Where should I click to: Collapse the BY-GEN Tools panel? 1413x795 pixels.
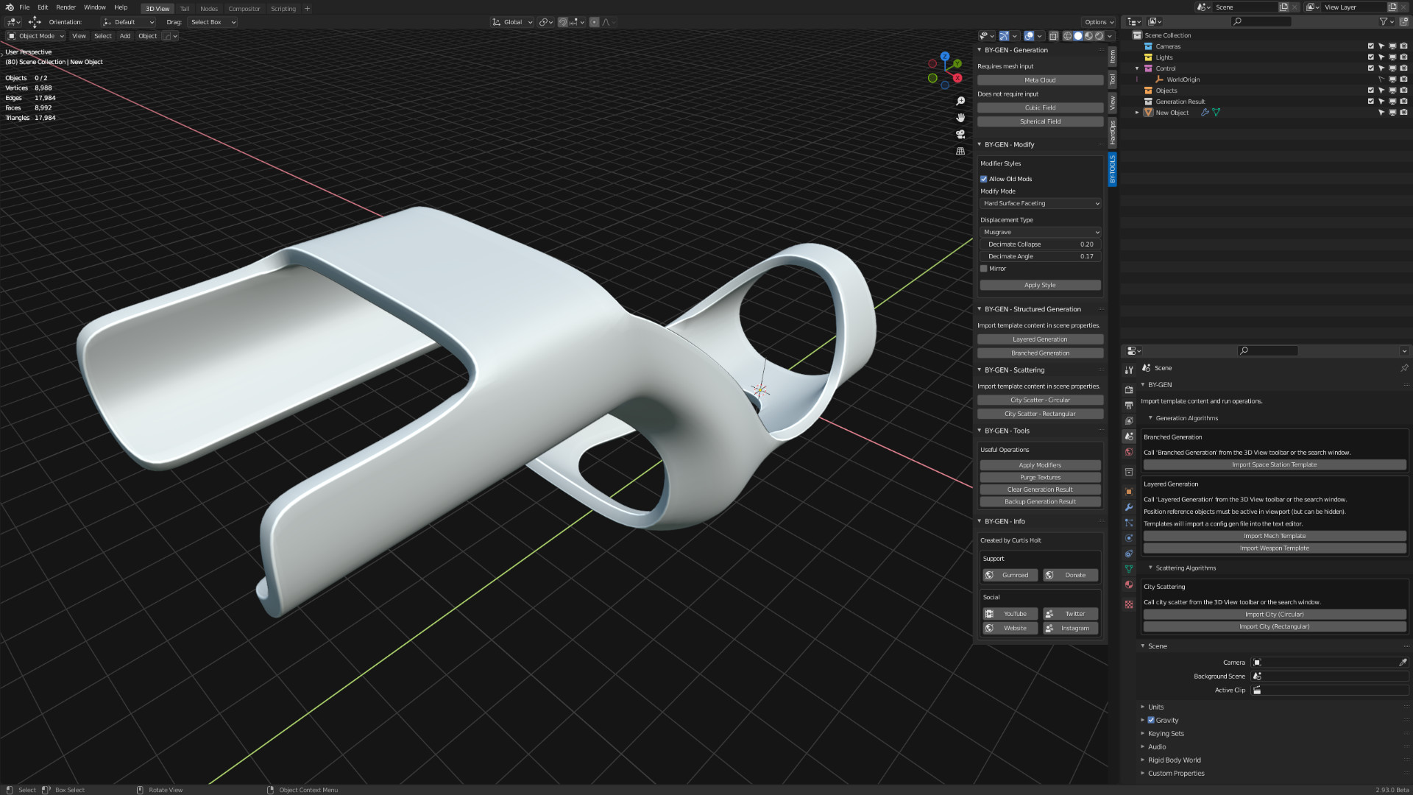point(980,431)
